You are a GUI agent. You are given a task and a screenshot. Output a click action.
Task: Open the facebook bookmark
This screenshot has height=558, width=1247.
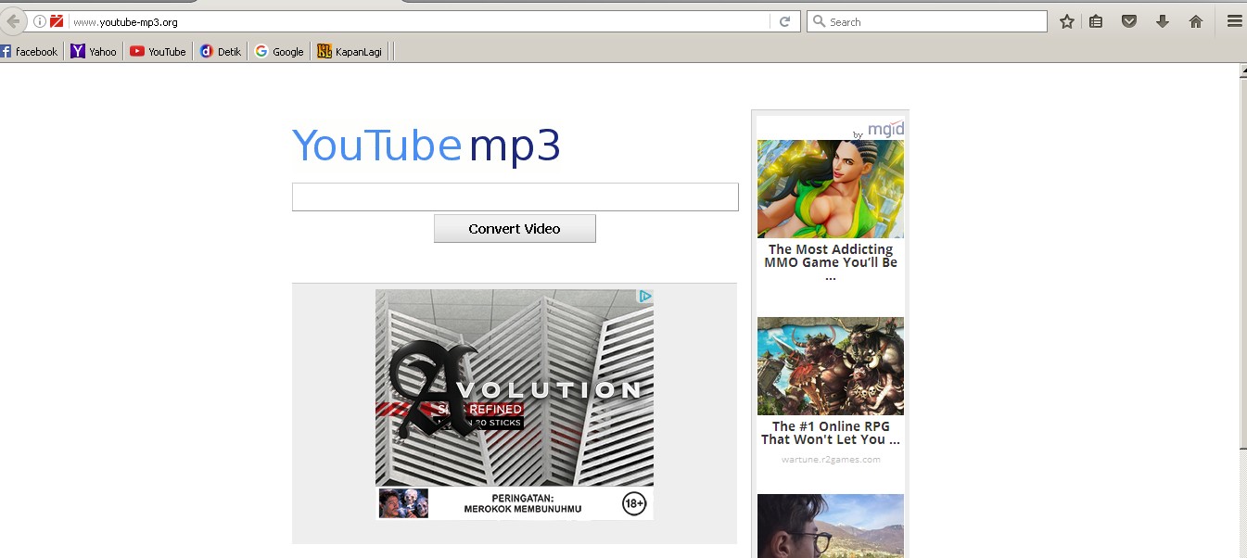(30, 52)
